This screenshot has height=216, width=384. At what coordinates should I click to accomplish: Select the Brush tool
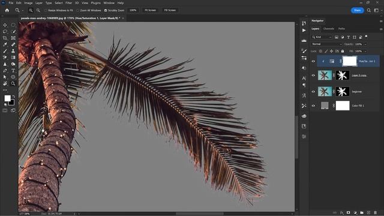(5, 51)
